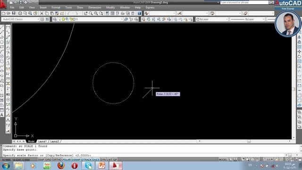302x170 pixels.
Task: Click the magnifier icon beside the search box
Action: pos(271,2)
